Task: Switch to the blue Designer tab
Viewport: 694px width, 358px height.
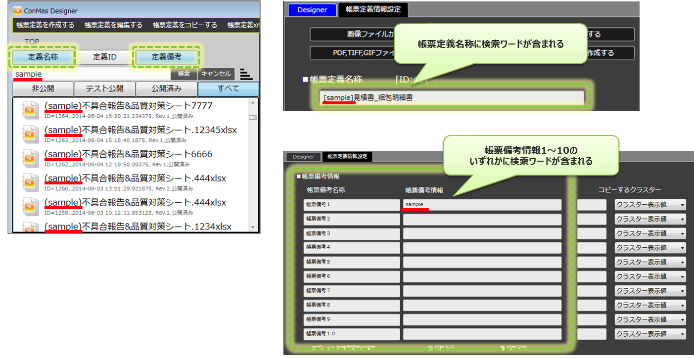Action: coord(312,9)
